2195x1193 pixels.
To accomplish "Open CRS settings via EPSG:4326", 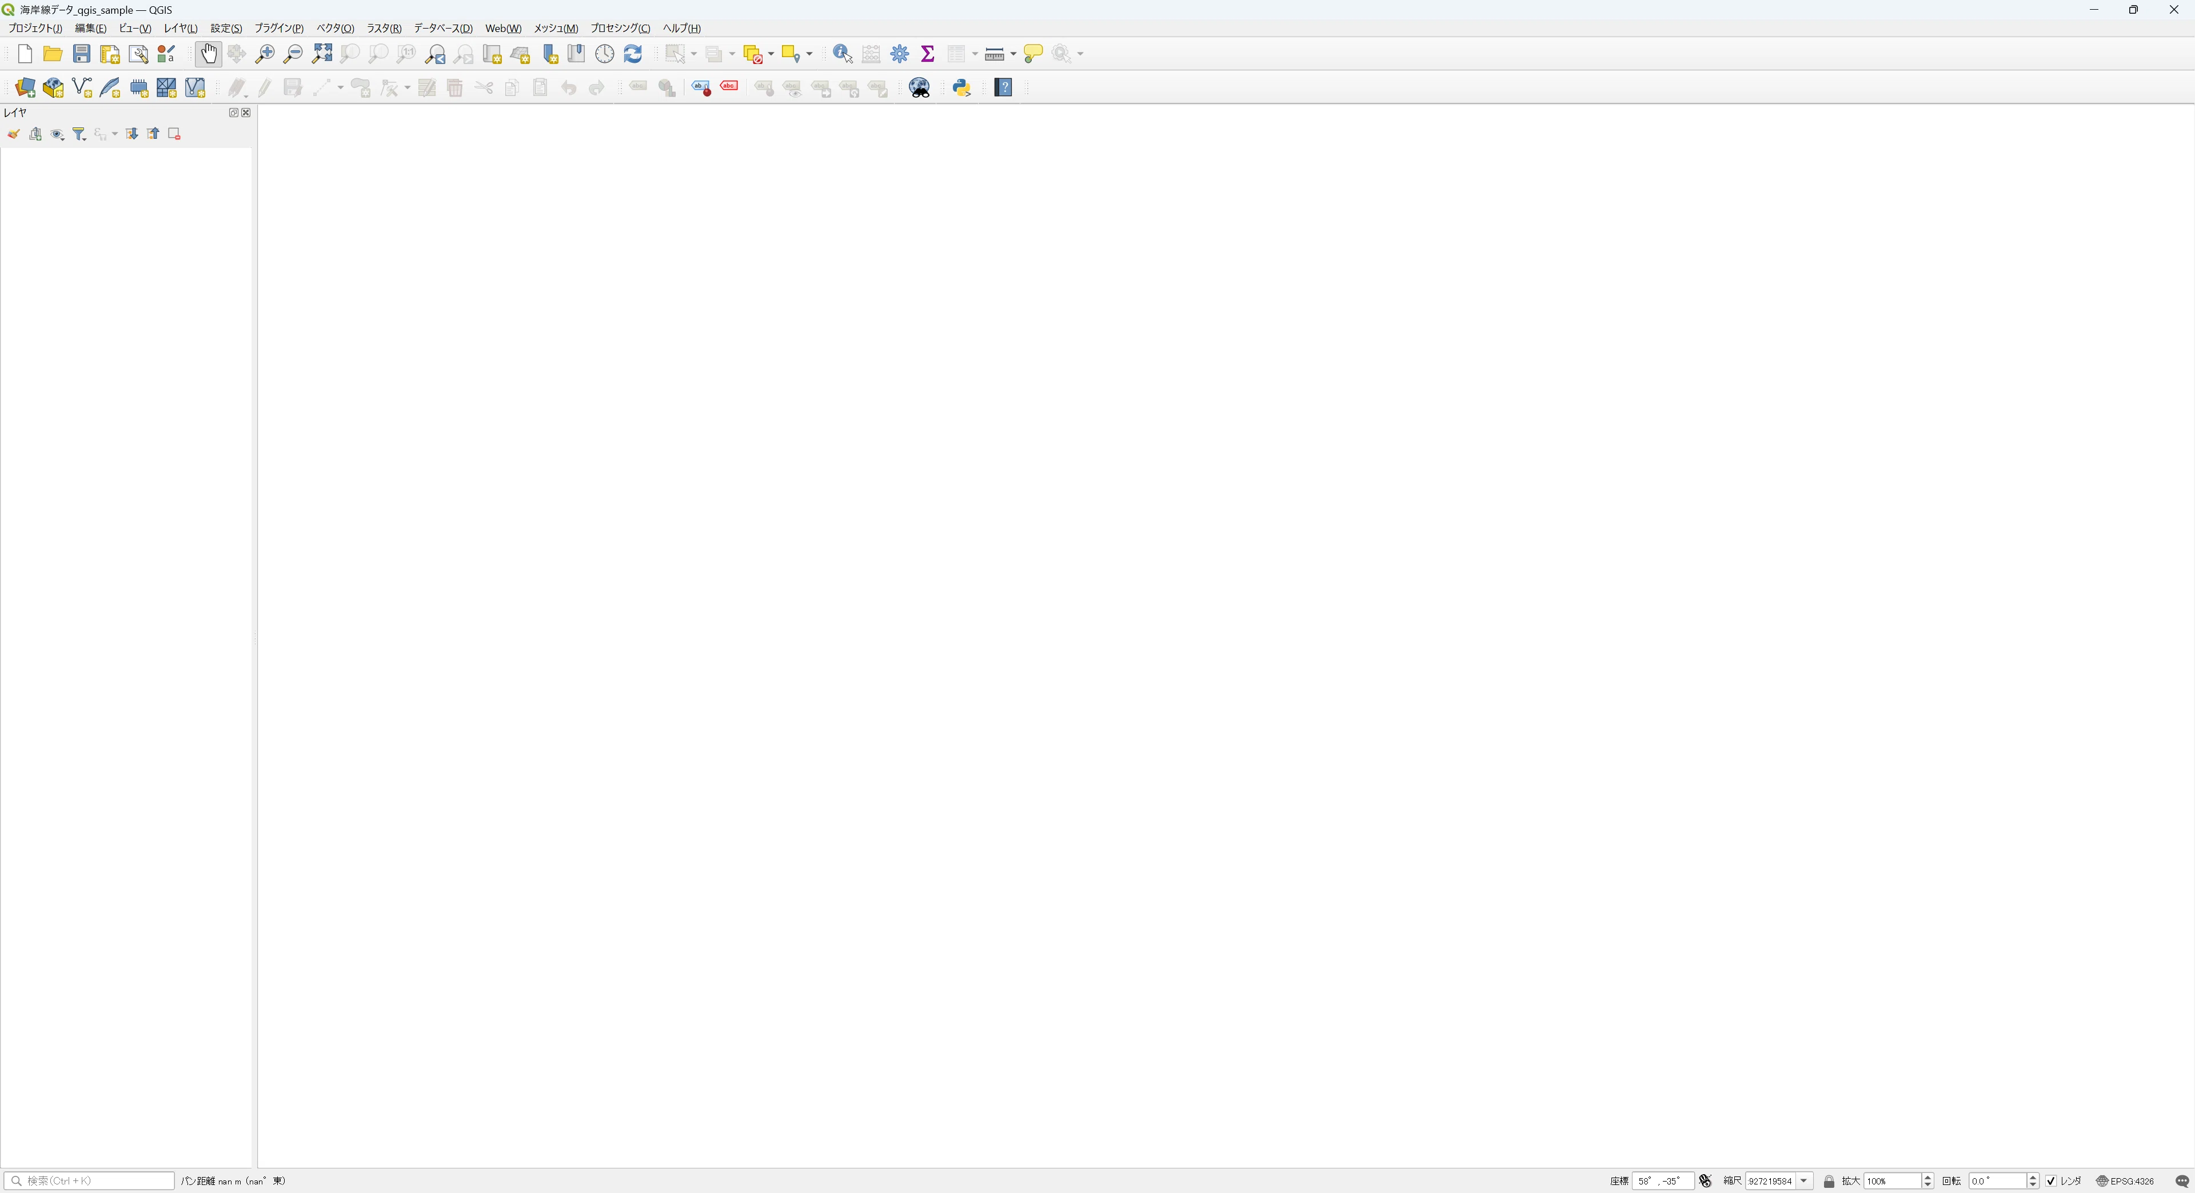I will (x=2125, y=1181).
